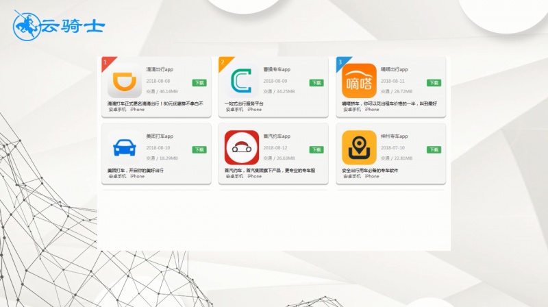
Task: Click the date 2018-07-10
Action: [x=393, y=147]
